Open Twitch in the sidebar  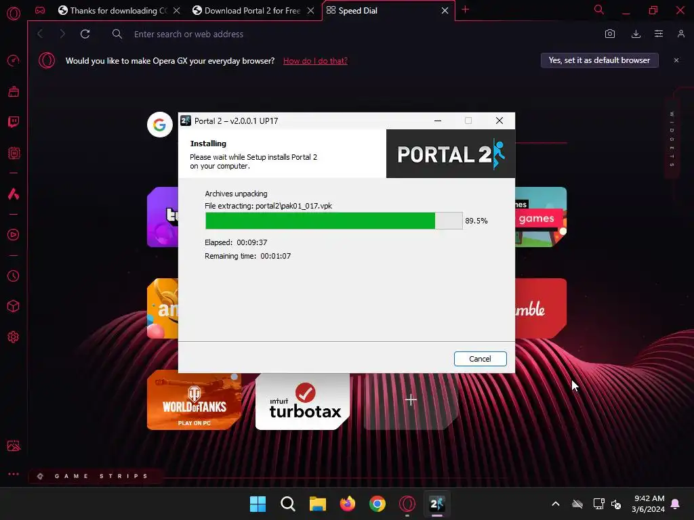click(14, 122)
